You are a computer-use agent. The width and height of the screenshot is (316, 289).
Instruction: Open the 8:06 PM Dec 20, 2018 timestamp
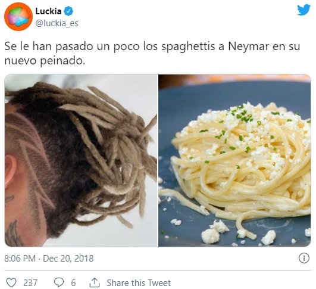coord(49,259)
